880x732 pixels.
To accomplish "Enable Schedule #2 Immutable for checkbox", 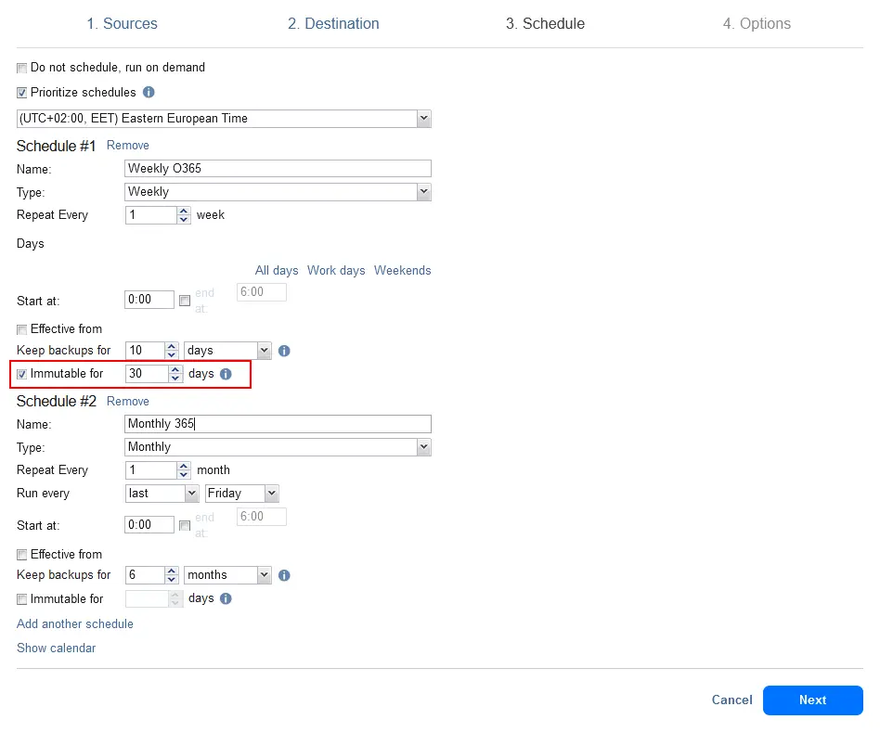I will click(x=22, y=599).
